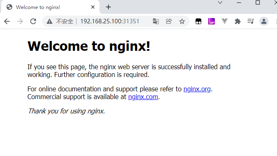Click the address bar URL 192.168.25.100:31351

pyautogui.click(x=110, y=21)
